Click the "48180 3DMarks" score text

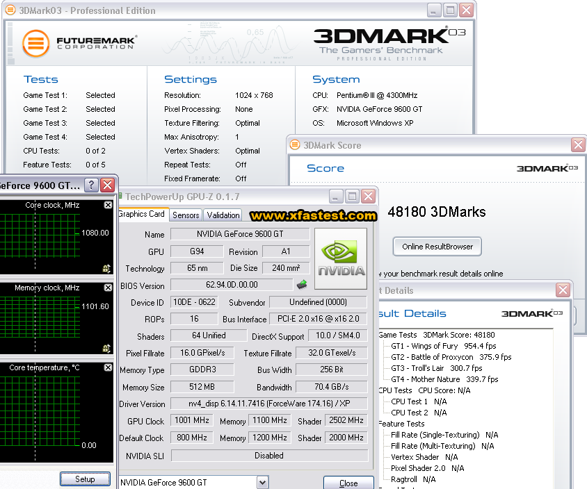(437, 212)
